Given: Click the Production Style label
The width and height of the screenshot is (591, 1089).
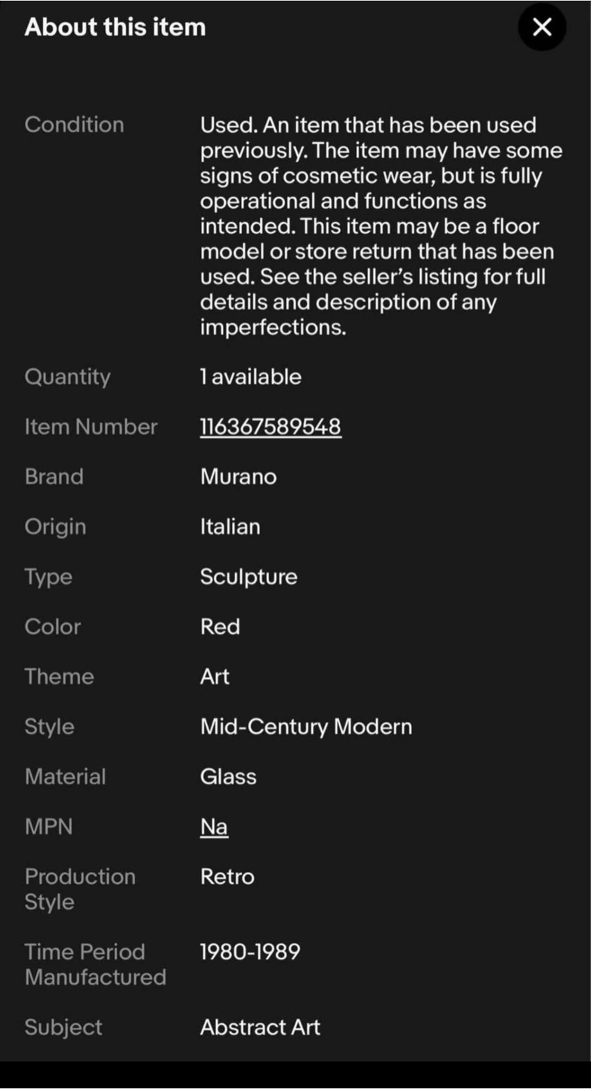Looking at the screenshot, I should 80,889.
